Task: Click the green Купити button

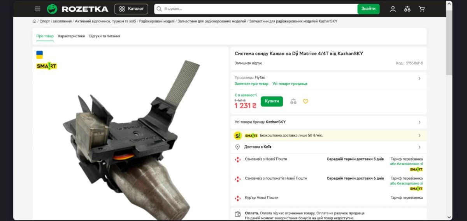Action: (x=272, y=101)
